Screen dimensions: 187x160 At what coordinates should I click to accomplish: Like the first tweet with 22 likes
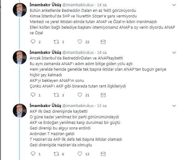[79, 42]
